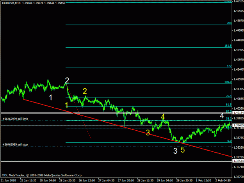Click the 161.8 Fibonacci level label

pyautogui.click(x=228, y=46)
